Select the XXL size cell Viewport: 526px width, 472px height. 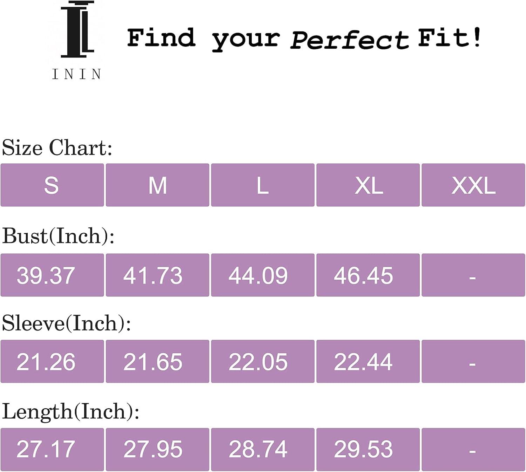point(473,185)
